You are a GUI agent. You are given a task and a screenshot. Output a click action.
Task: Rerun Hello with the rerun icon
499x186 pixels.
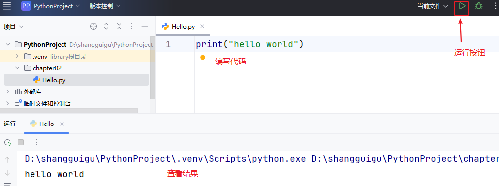[8, 142]
